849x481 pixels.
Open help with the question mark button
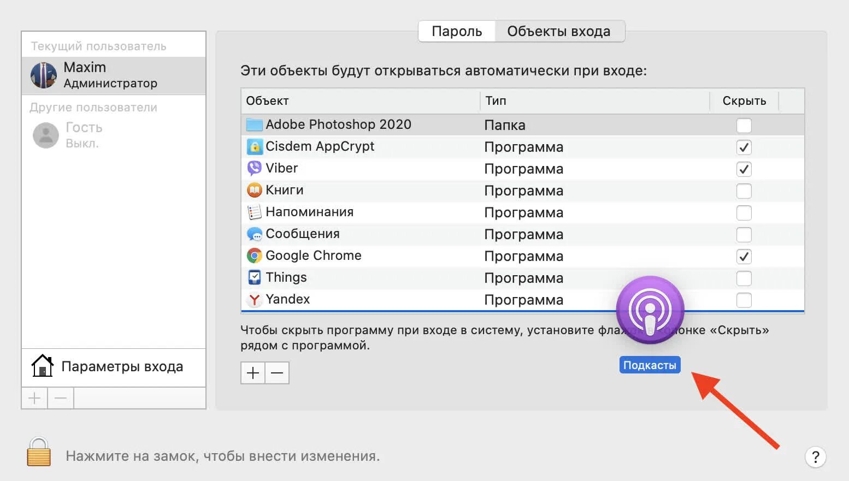point(815,457)
